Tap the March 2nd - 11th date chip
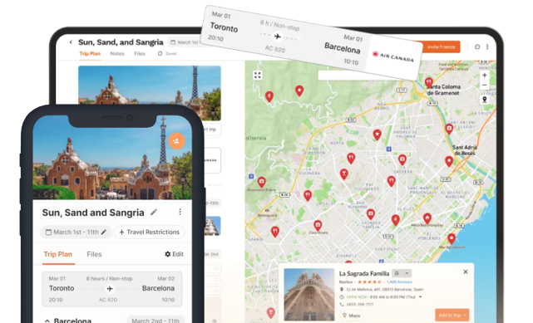The height and width of the screenshot is (323, 533). point(155,320)
